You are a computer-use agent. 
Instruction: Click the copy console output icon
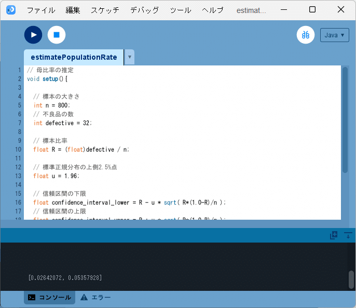tap(334, 235)
